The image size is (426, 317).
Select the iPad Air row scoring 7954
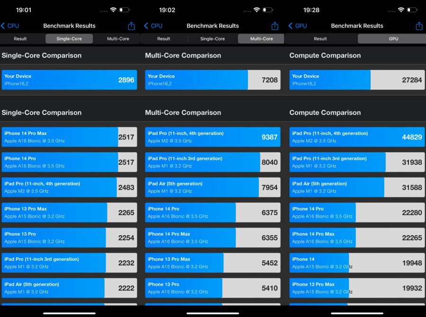pyautogui.click(x=213, y=187)
